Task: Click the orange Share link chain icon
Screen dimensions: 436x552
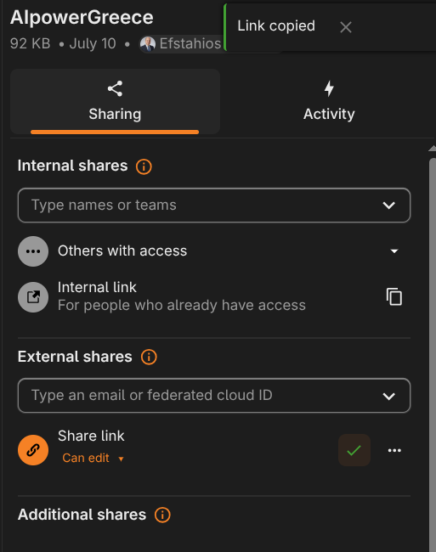Action: pos(33,450)
